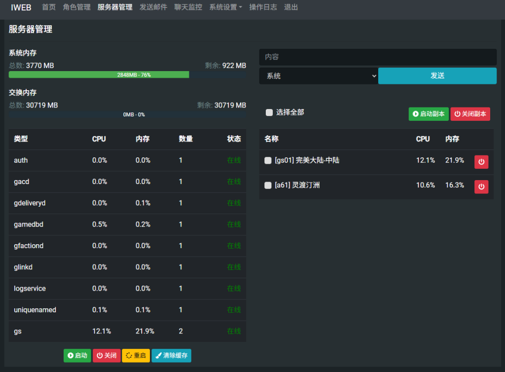The image size is (505, 372).
Task: Click the 922 MB remaining memory value
Action: [x=234, y=66]
